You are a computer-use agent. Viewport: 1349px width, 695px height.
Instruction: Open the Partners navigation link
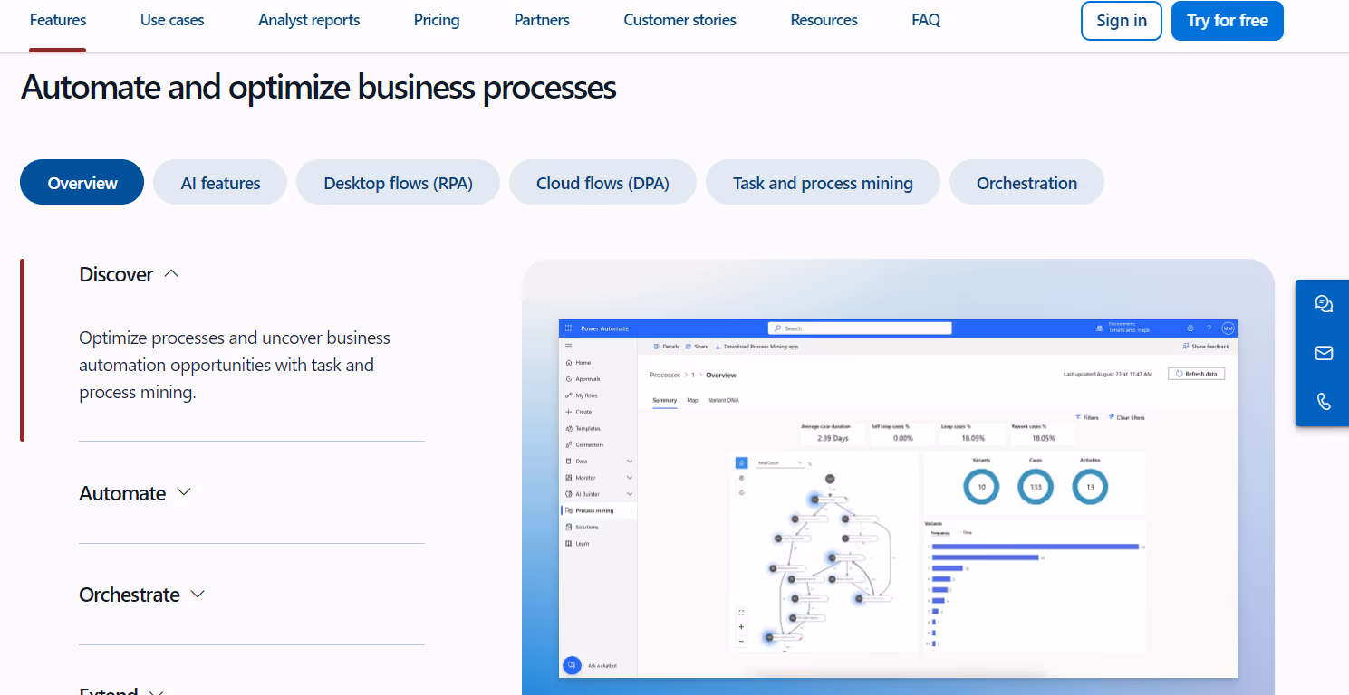coord(542,20)
